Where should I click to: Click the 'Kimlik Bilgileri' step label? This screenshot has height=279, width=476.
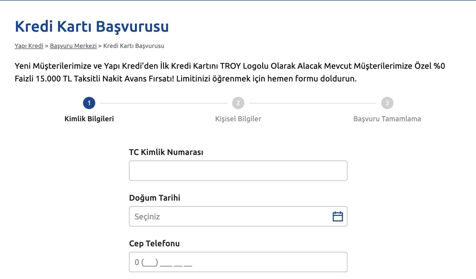pos(89,119)
